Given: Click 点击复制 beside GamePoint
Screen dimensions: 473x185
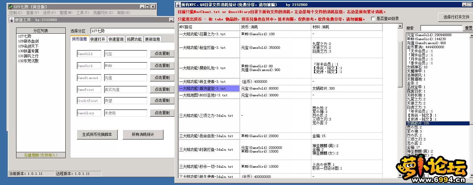Looking at the screenshot, I should click(162, 89).
